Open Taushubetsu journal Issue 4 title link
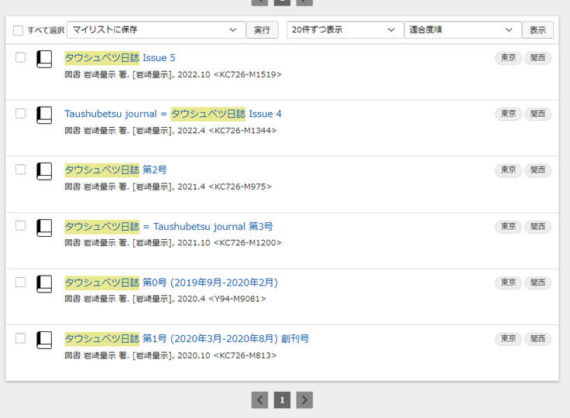 [x=173, y=114]
